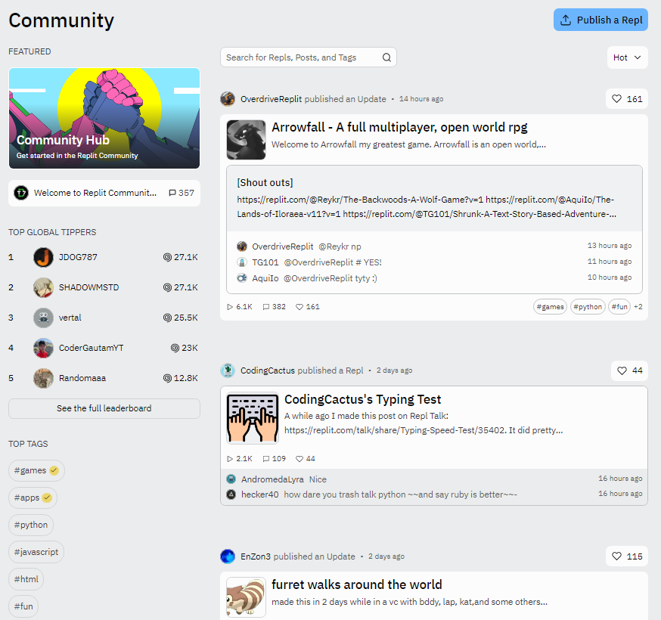Select the #fun tag in Top Tags
This screenshot has height=620, width=661.
pyautogui.click(x=23, y=606)
